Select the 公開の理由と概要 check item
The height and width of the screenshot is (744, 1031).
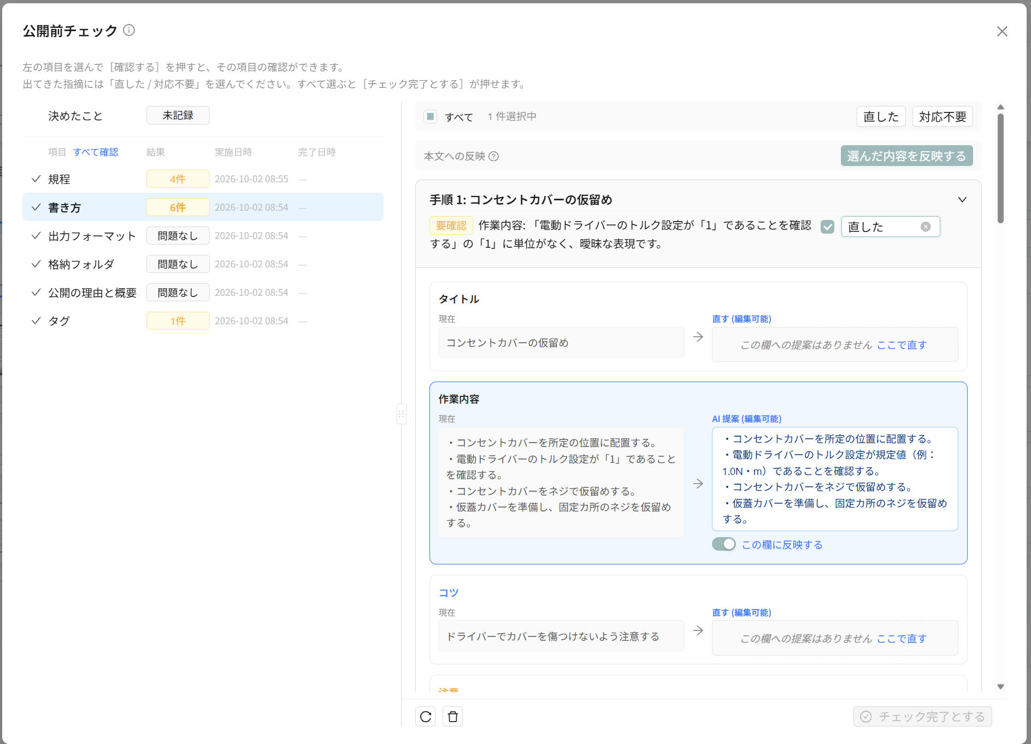tap(203, 293)
